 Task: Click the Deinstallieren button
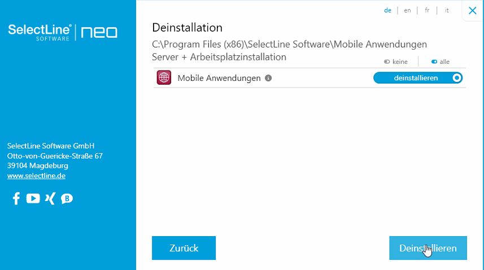428,248
